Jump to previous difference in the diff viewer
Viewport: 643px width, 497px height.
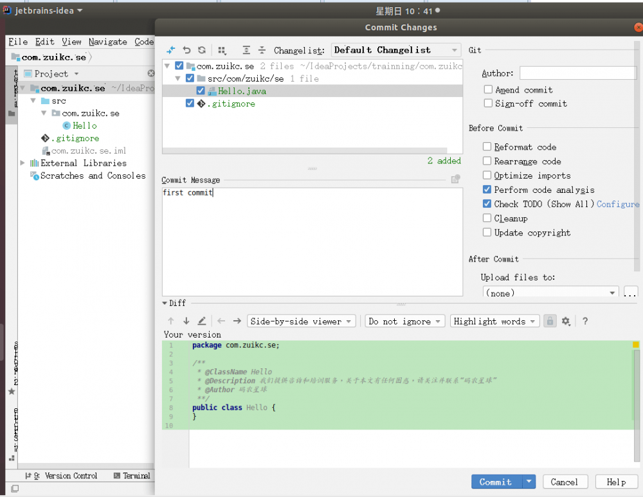171,321
